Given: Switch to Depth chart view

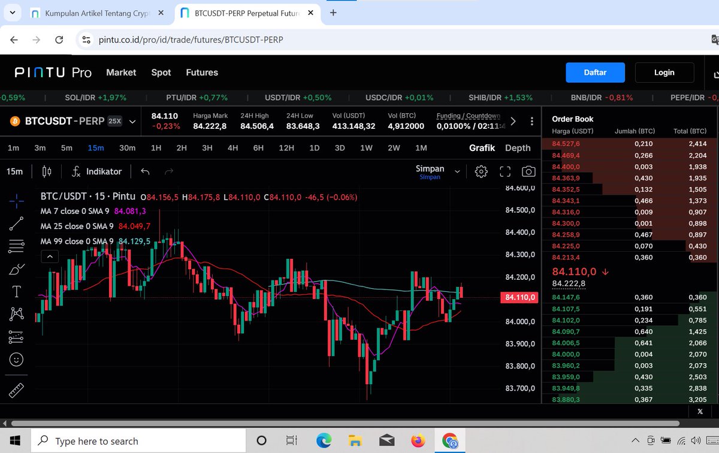Looking at the screenshot, I should point(518,148).
